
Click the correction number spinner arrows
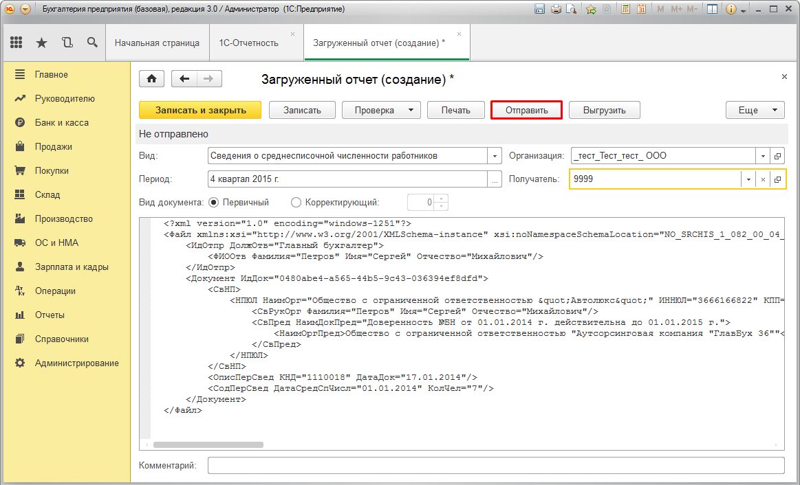(x=442, y=202)
